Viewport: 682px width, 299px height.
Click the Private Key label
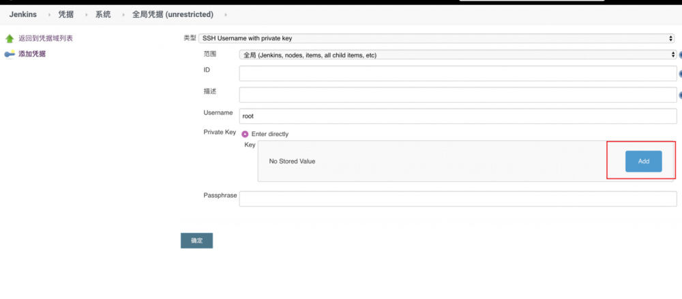(x=220, y=132)
